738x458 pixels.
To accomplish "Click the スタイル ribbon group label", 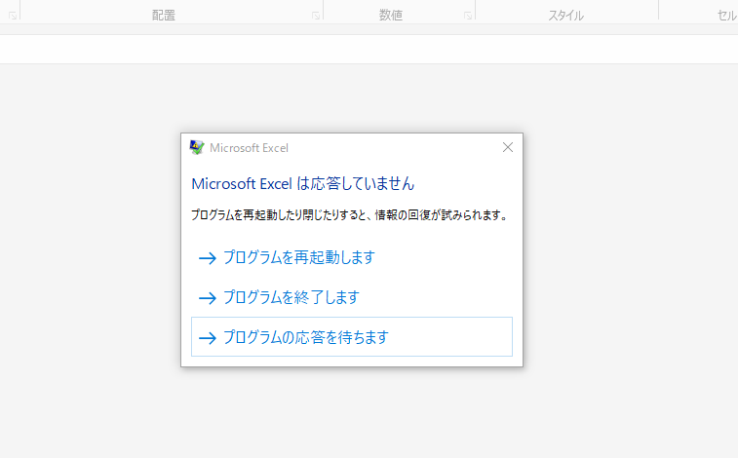I will [x=565, y=16].
